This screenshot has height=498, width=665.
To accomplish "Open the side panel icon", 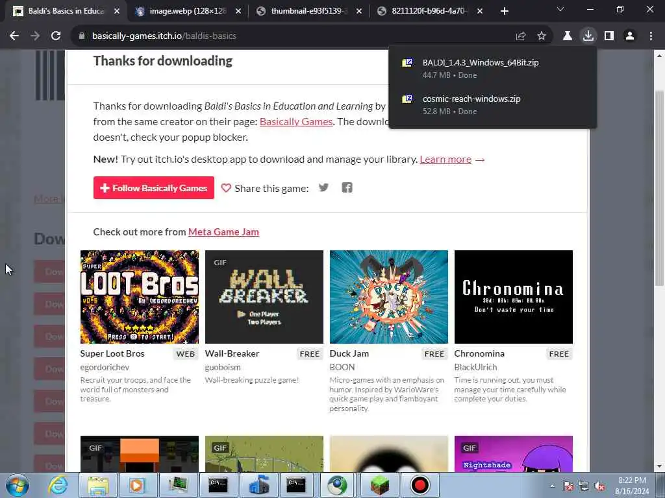I will (x=609, y=36).
